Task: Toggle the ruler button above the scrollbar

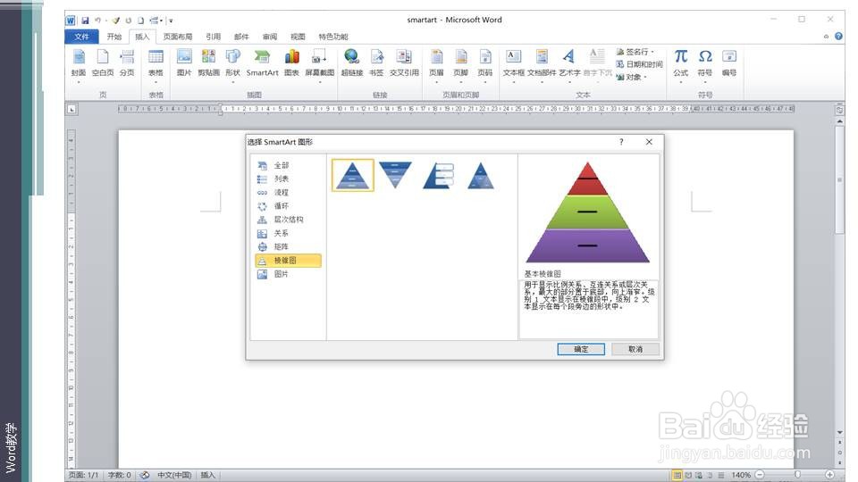Action: tap(839, 110)
